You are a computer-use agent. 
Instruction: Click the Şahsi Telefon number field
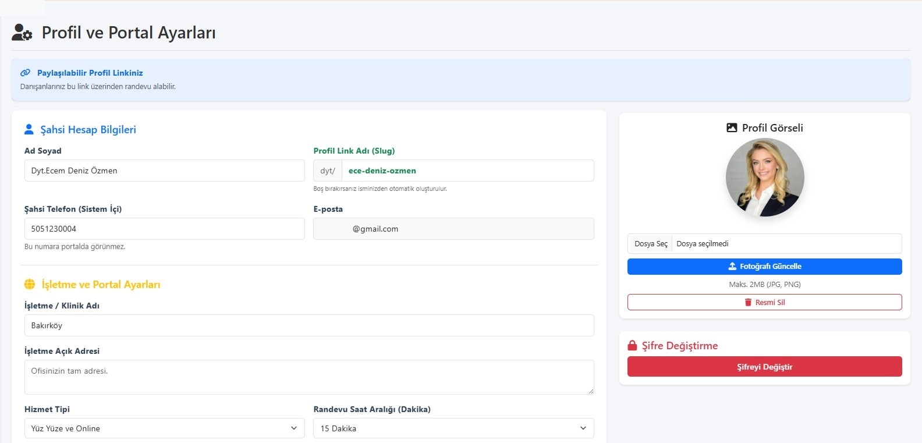164,229
